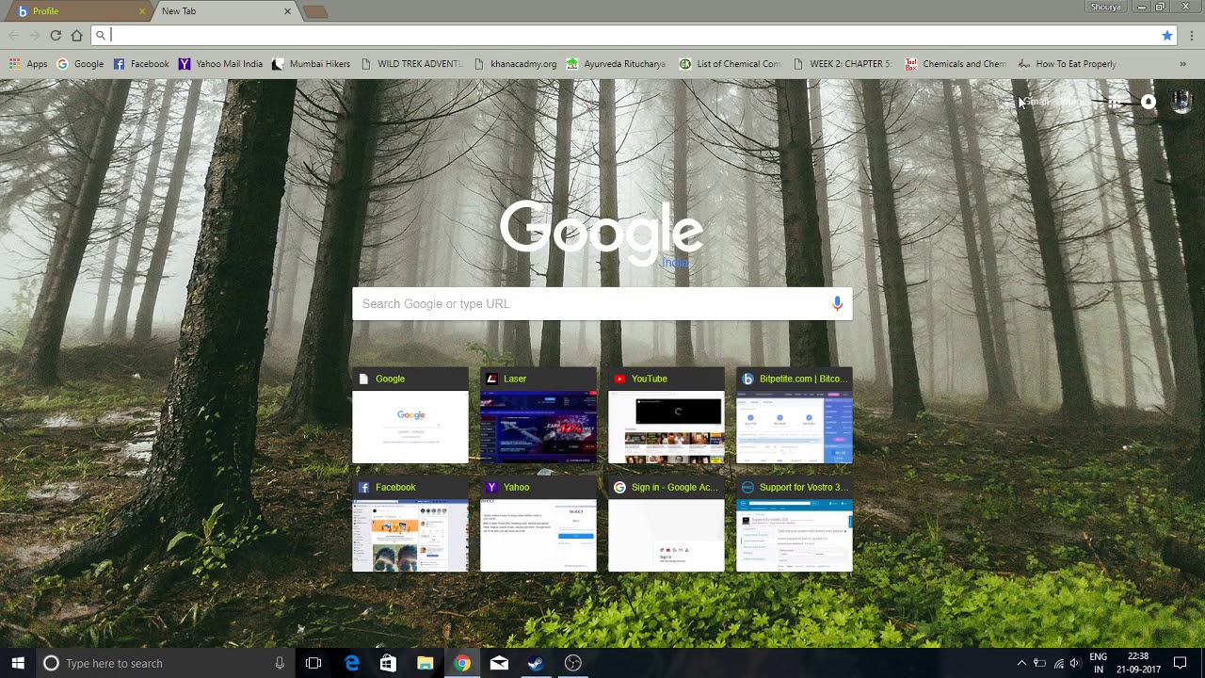1205x678 pixels.
Task: Open the khanacadmy.org bookmark
Action: click(515, 64)
